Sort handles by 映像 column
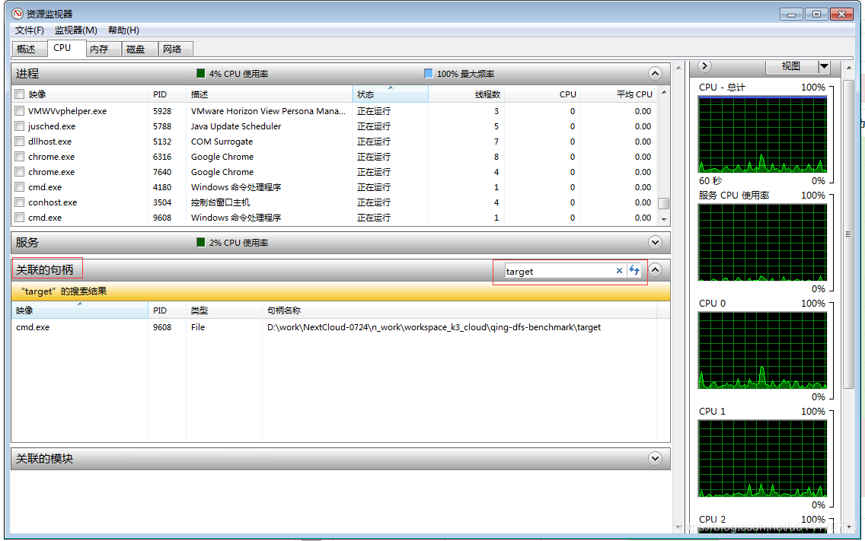The height and width of the screenshot is (541, 865). tap(79, 310)
